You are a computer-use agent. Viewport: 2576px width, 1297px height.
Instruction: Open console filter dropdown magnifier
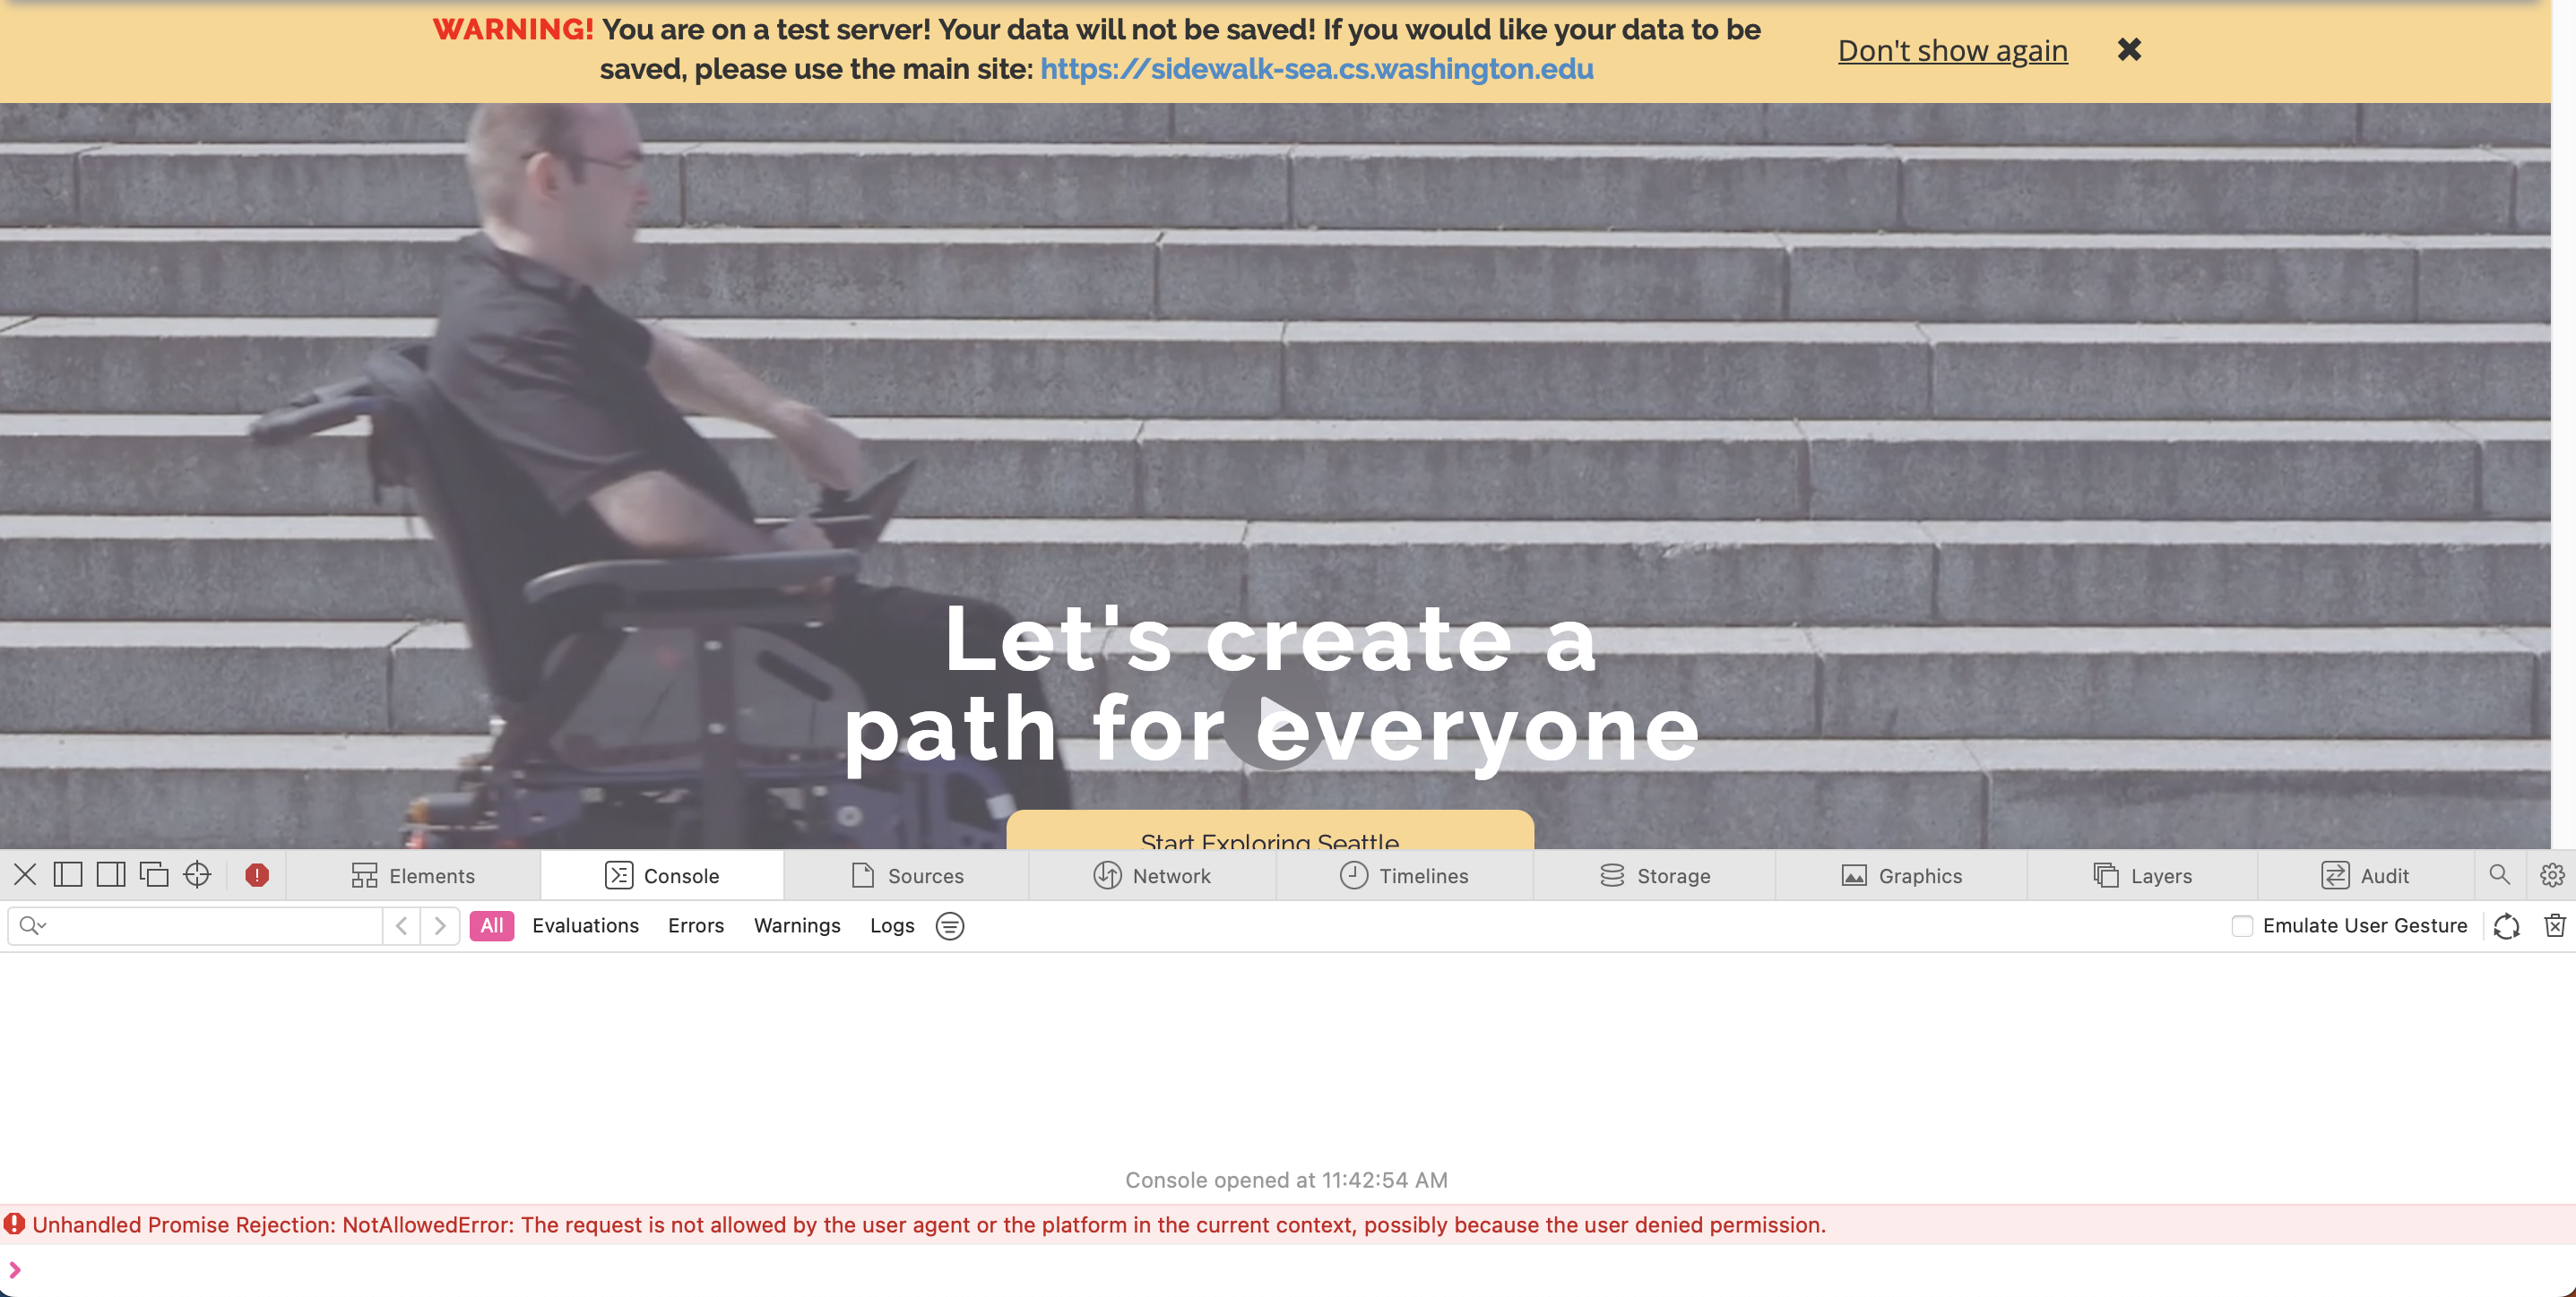[32, 926]
